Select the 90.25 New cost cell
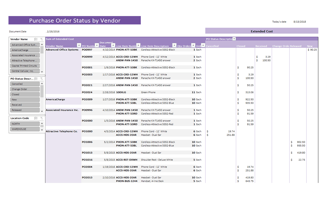 (312, 50)
